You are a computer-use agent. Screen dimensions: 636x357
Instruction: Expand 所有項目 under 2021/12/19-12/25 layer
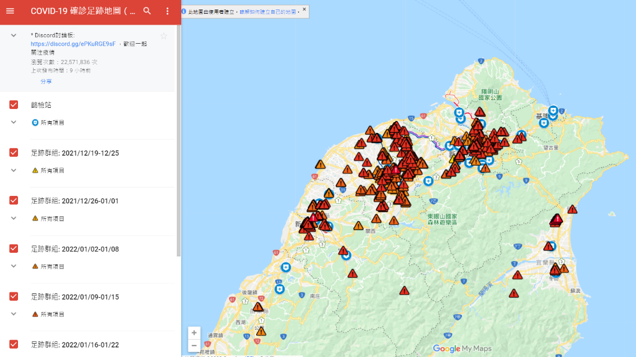coord(13,170)
